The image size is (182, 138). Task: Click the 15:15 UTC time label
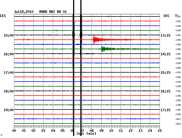pos(165,73)
